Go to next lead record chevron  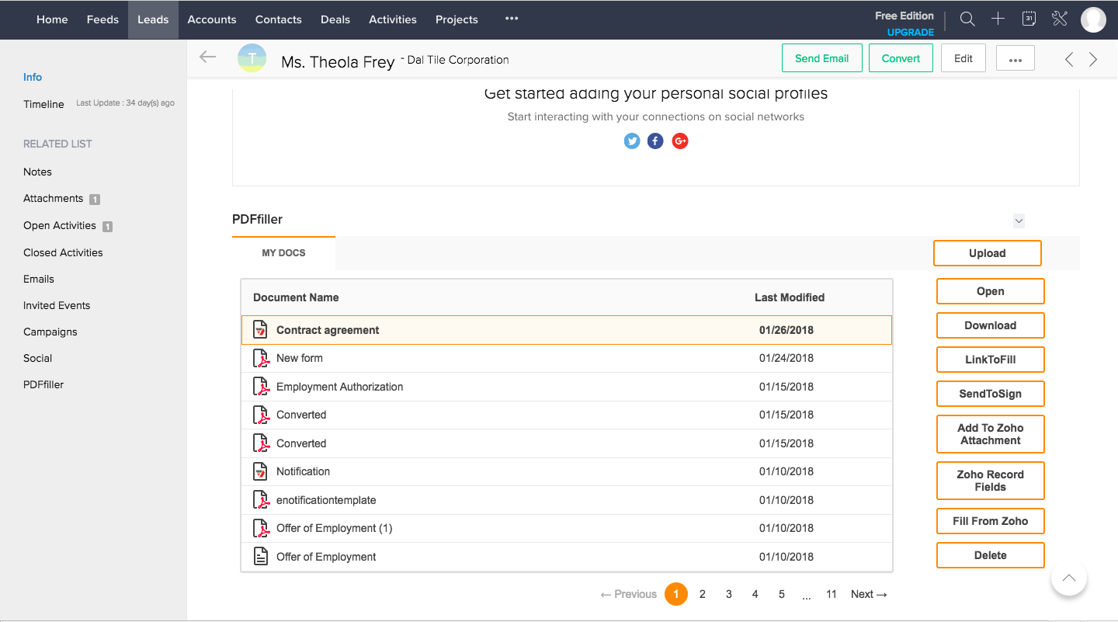(x=1093, y=59)
